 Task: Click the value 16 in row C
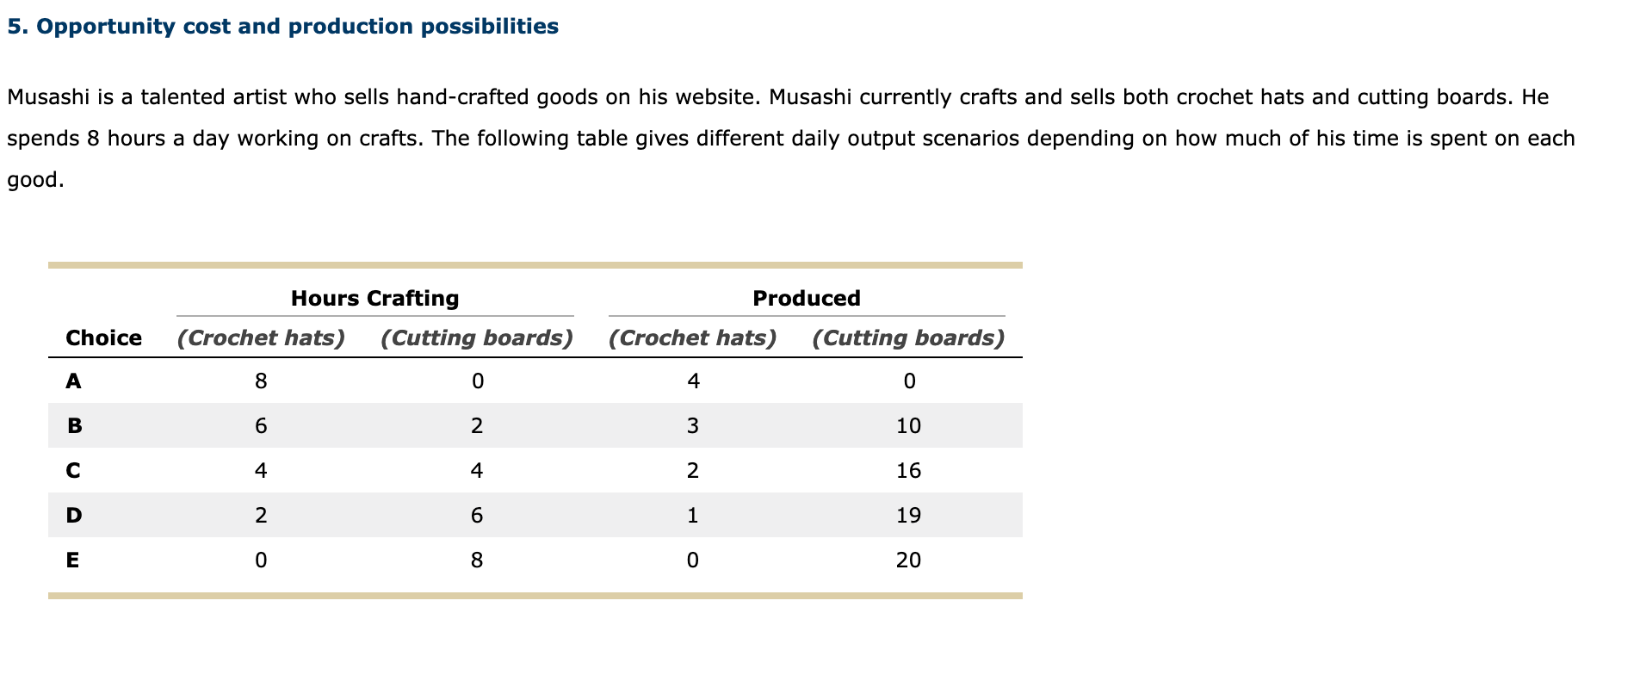[908, 470]
